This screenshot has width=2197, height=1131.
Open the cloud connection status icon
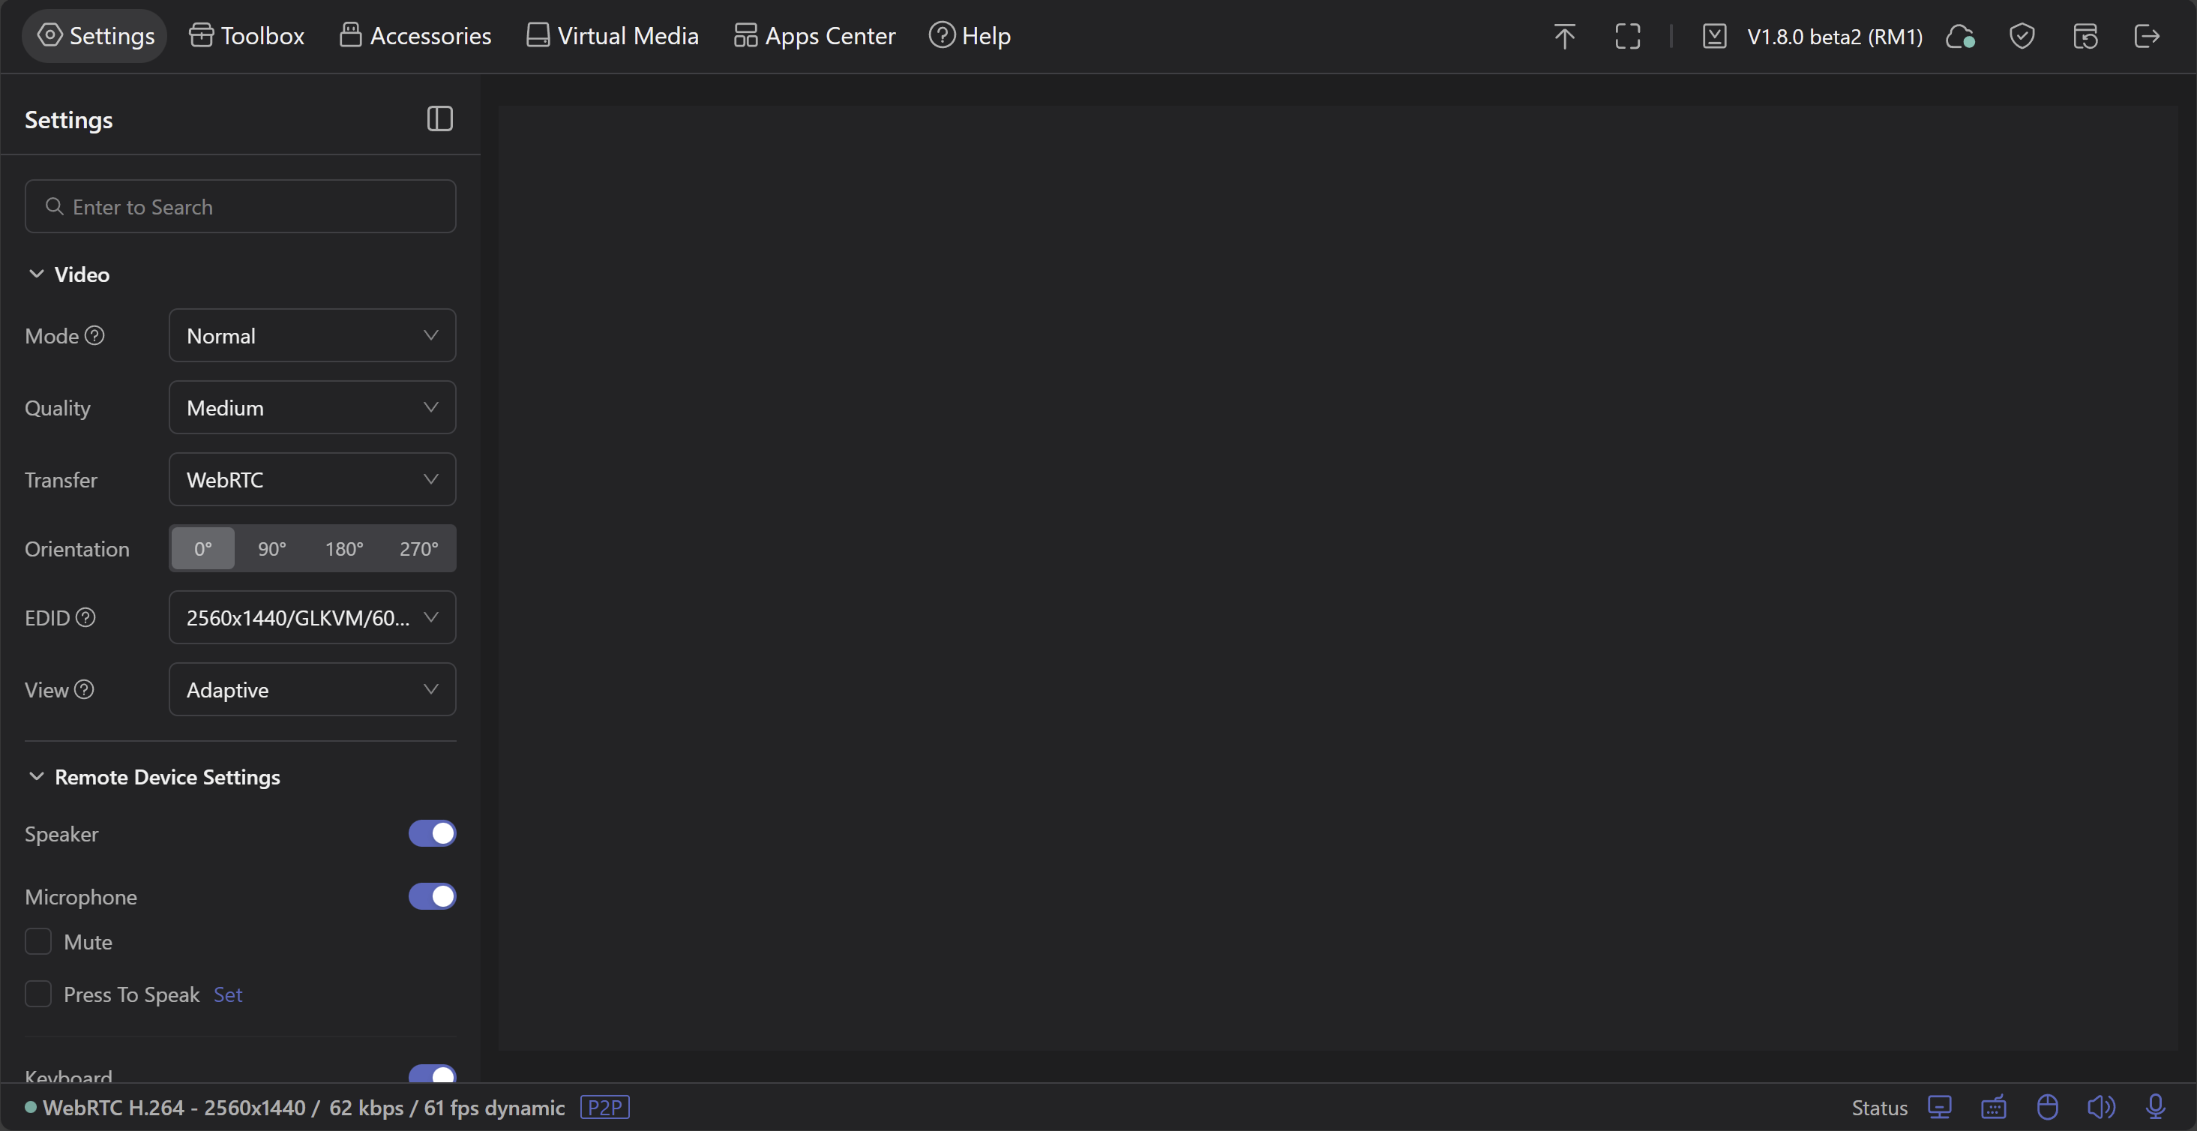pos(1960,36)
